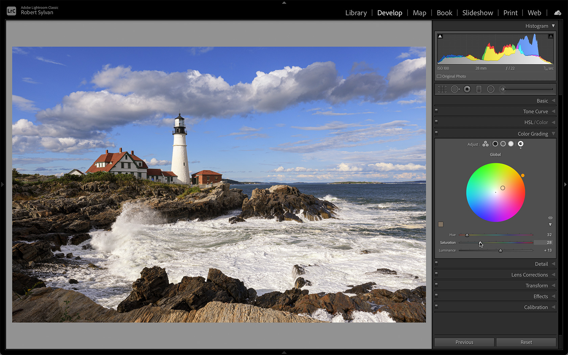Select the Crop Overlay tool
The image size is (568, 355).
tap(443, 89)
